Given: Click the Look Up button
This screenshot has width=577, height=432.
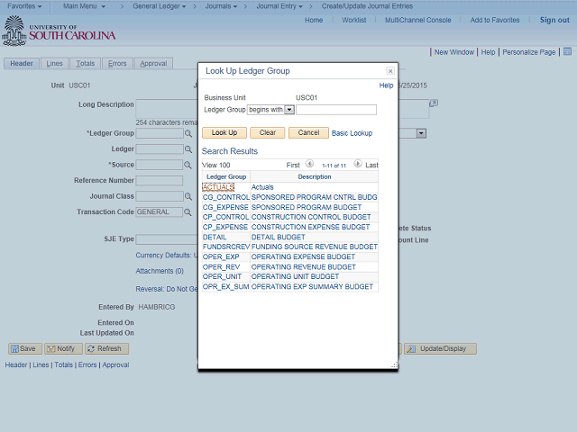Looking at the screenshot, I should [224, 132].
